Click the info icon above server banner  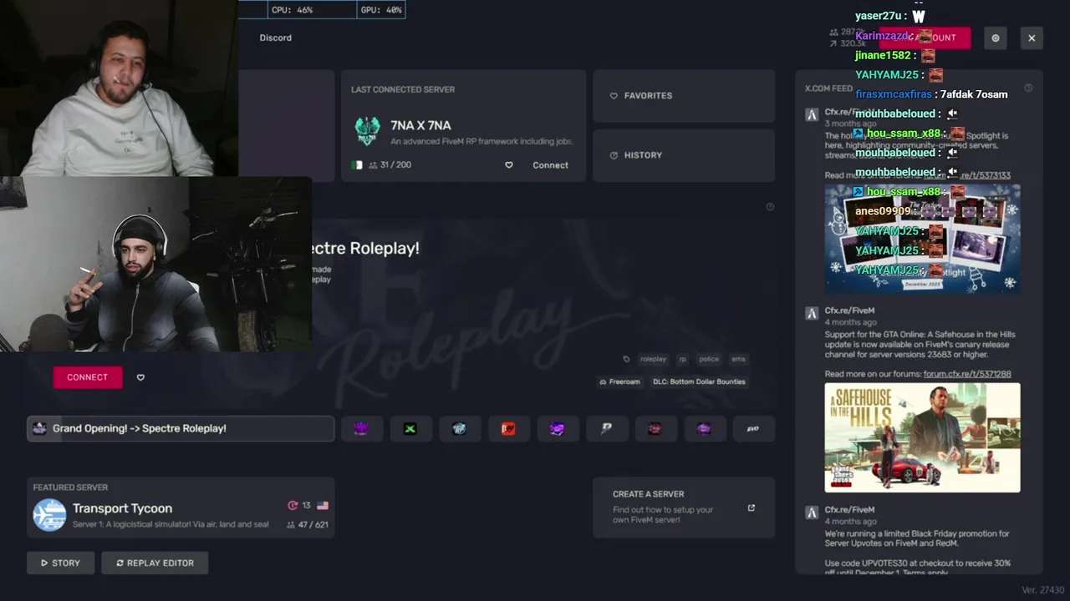click(x=770, y=207)
